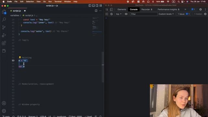Viewport: 208px width, 117px height.
Task: Open the top context dropdown
Action: click(119, 14)
